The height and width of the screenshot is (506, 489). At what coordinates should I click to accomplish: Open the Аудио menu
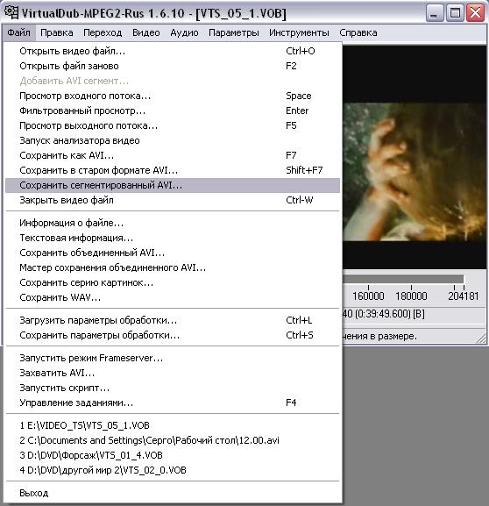click(184, 32)
